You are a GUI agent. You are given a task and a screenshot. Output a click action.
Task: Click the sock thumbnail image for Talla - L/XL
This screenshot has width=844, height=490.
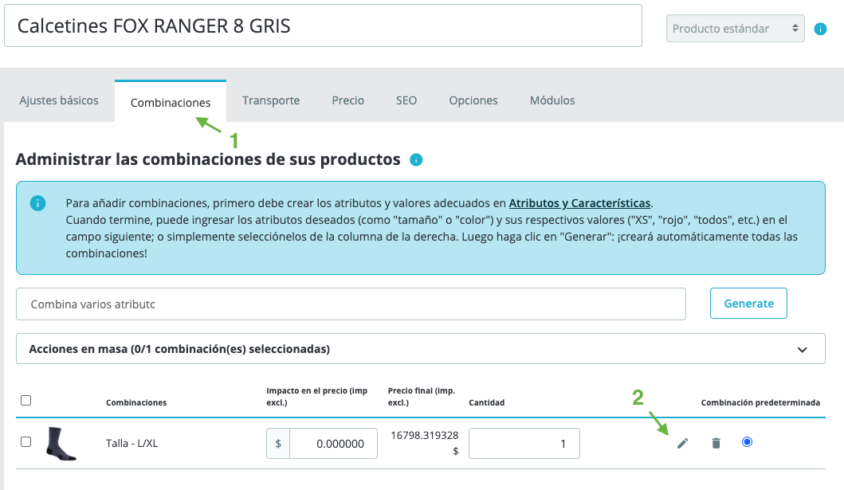(61, 444)
